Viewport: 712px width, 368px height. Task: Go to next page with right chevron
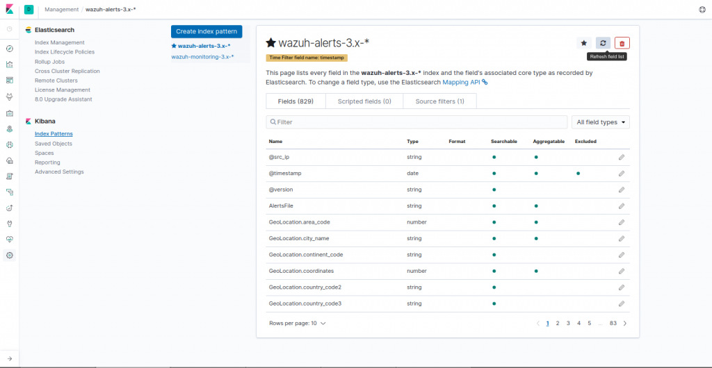coord(625,323)
